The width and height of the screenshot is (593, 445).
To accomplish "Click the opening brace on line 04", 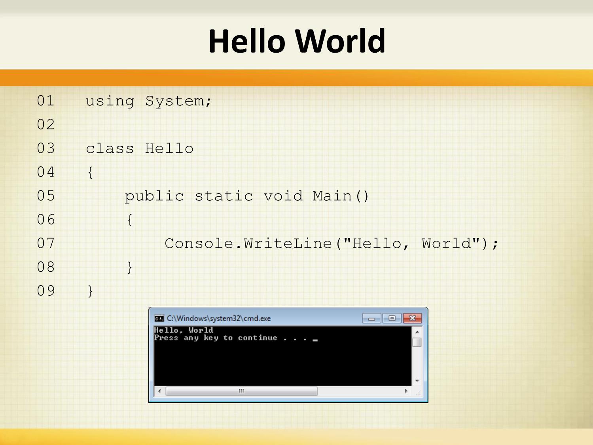I will 90,172.
